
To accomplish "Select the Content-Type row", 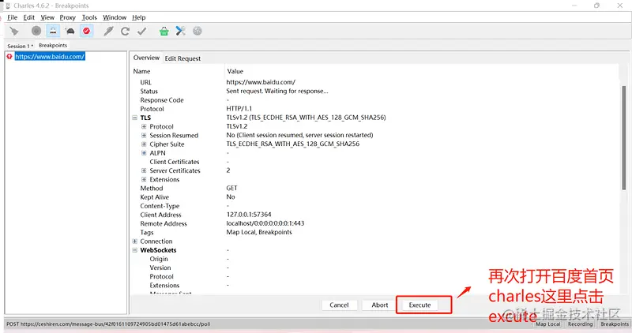I will [x=375, y=206].
